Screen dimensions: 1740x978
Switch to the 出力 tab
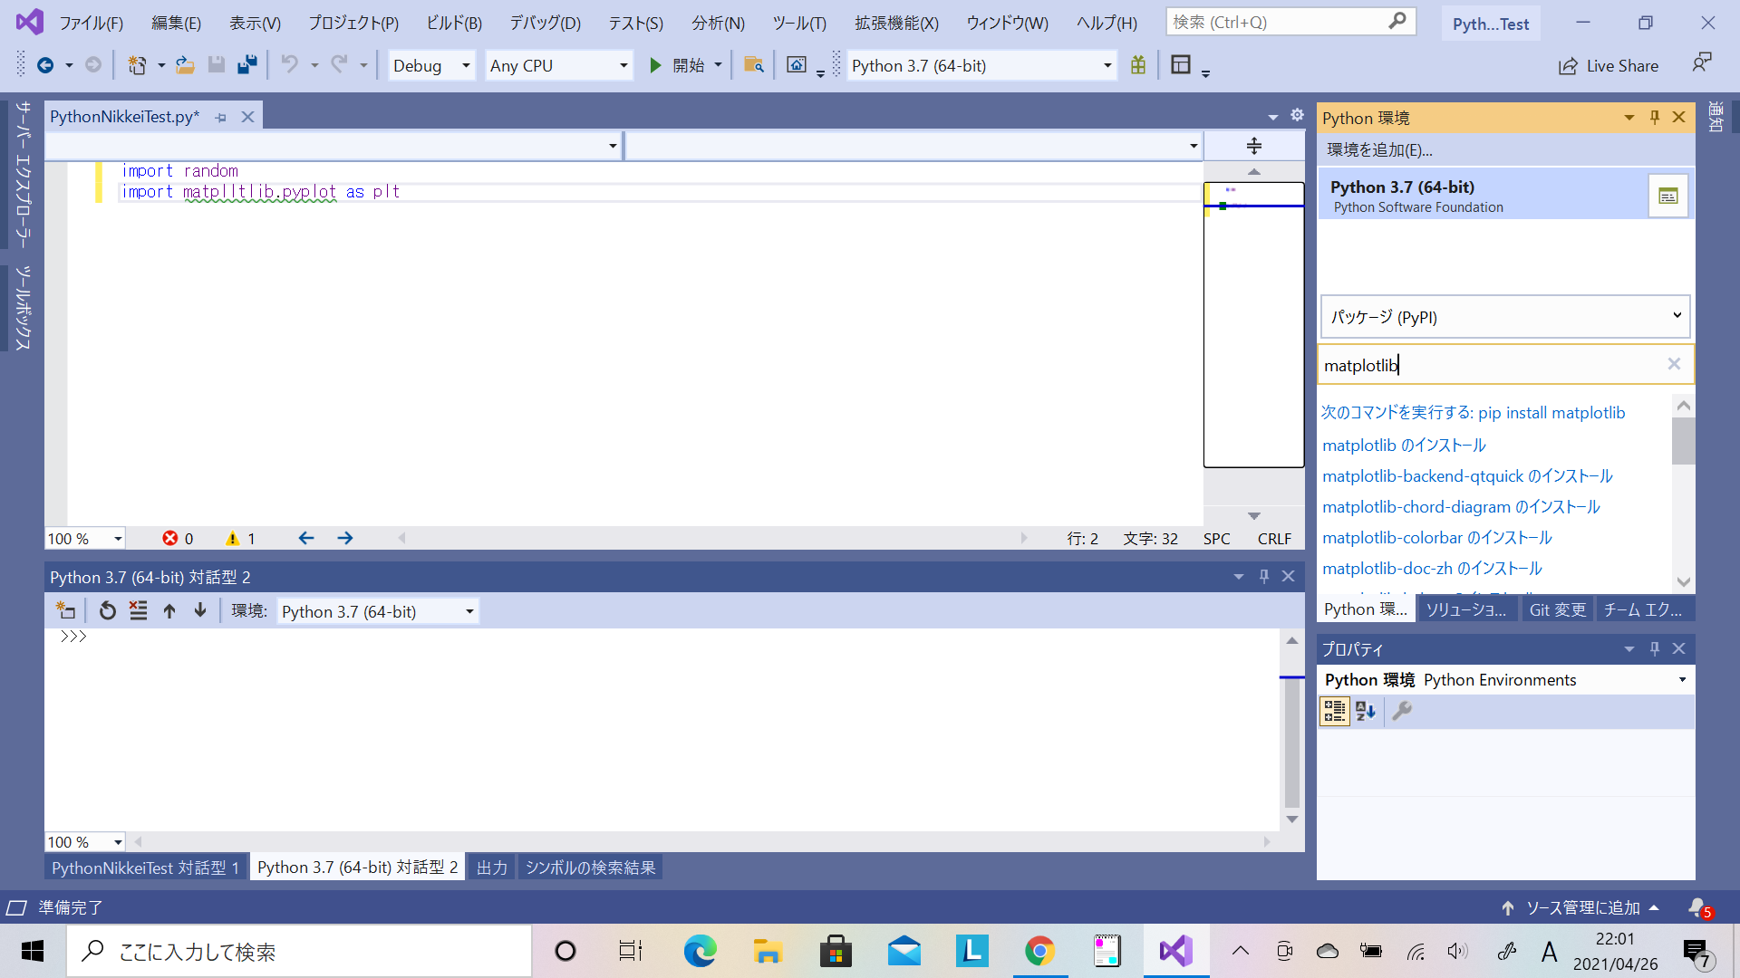click(x=491, y=867)
